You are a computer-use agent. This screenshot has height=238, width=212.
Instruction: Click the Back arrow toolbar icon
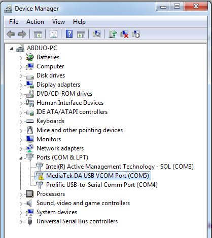11,34
